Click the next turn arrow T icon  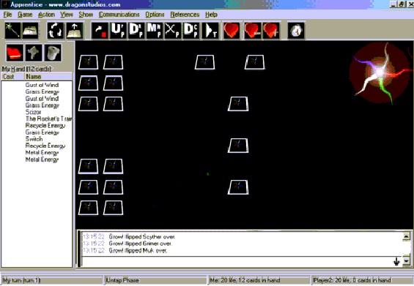pos(210,31)
